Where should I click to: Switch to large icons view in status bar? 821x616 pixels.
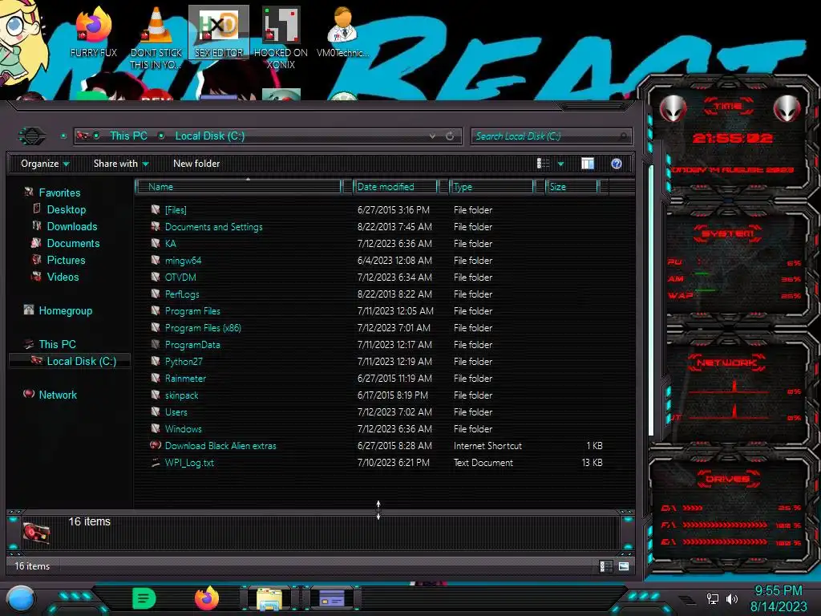[623, 566]
